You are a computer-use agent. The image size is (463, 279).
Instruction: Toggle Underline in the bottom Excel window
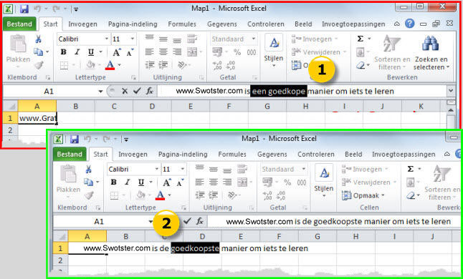[141, 182]
